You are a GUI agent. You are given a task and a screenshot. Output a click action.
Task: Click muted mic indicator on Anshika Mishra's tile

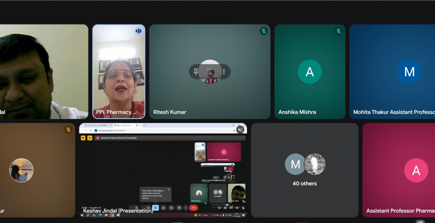[338, 31]
